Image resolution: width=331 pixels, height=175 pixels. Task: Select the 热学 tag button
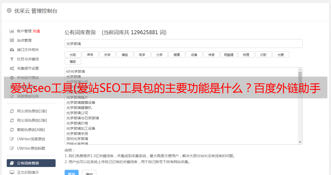tap(107, 54)
